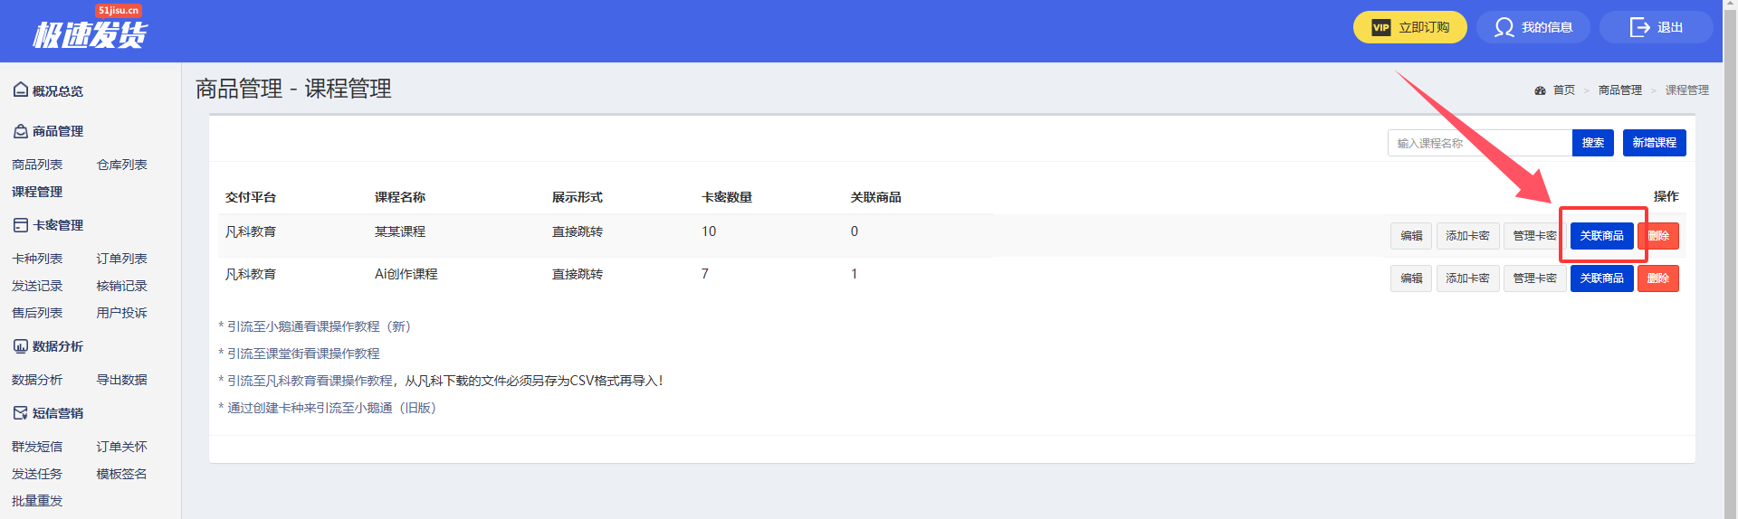Click the 我的信息 headset icon
The width and height of the screenshot is (1738, 519).
click(x=1504, y=27)
